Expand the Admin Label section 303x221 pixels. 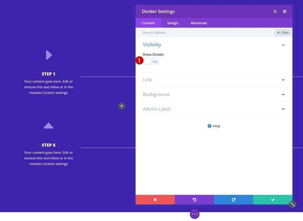pyautogui.click(x=214, y=109)
